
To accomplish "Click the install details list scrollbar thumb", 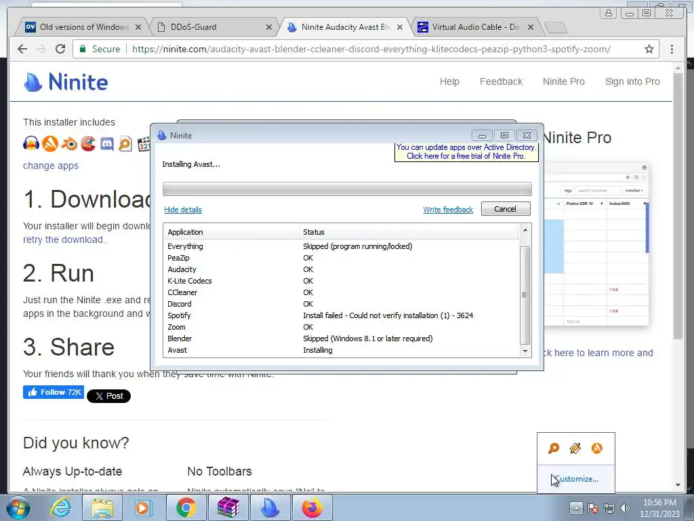I will (525, 295).
